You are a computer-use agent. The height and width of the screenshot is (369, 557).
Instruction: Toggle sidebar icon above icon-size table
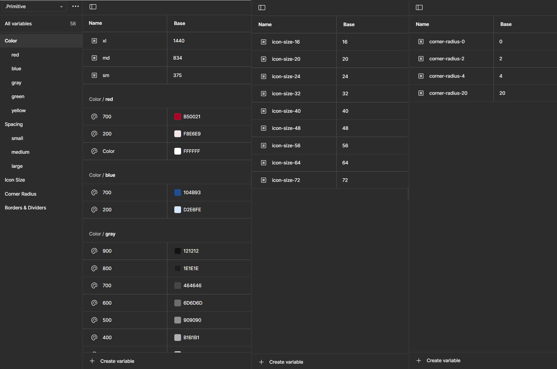point(262,8)
